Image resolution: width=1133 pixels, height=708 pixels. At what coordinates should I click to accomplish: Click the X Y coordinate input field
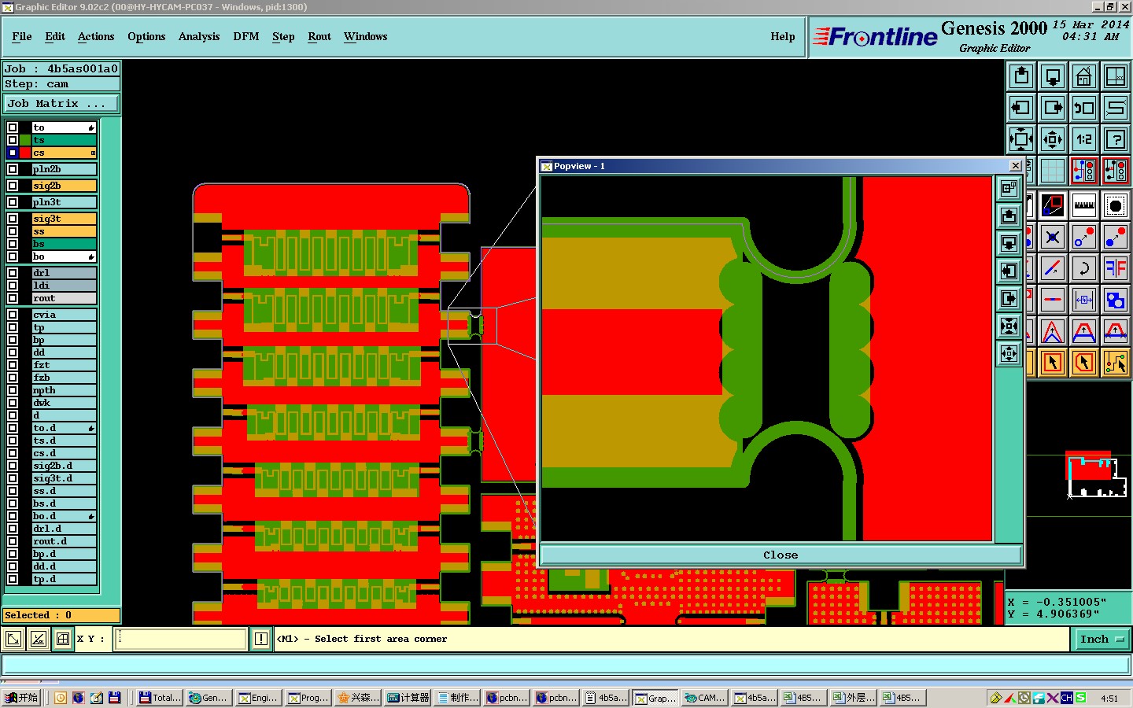point(181,639)
